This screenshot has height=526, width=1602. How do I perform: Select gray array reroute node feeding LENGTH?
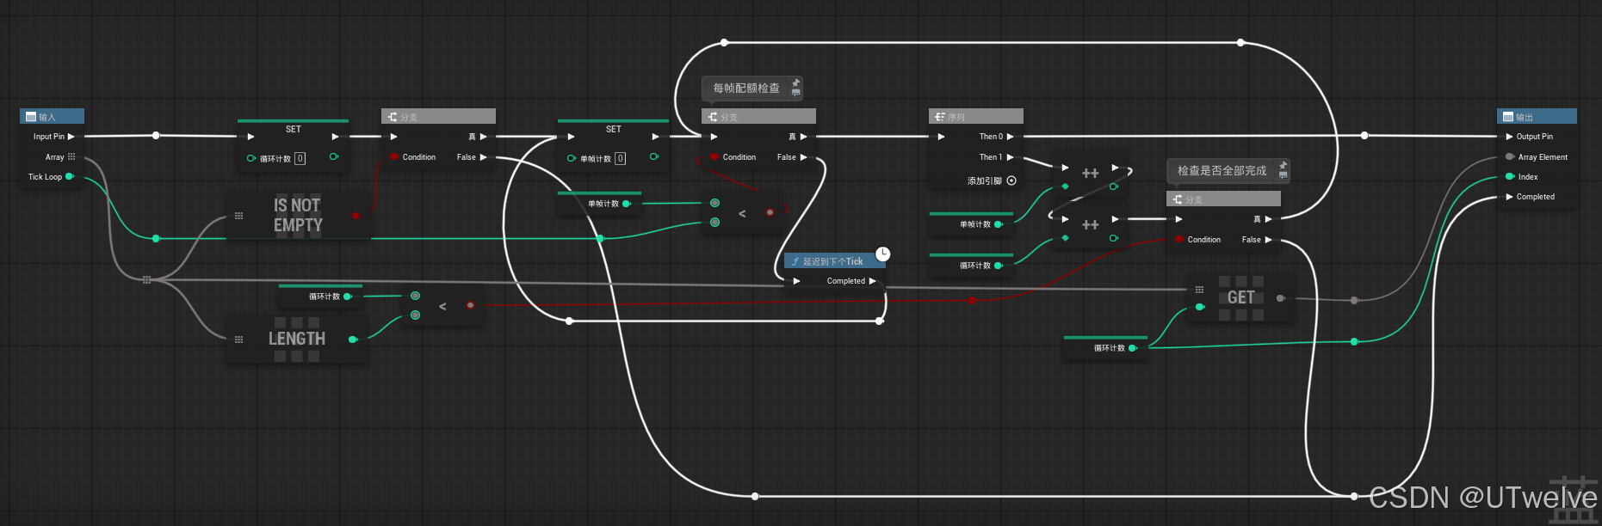[x=146, y=279]
